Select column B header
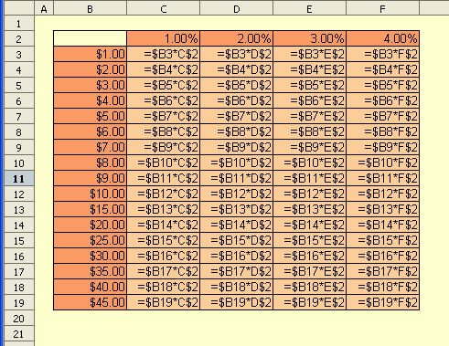The width and height of the screenshot is (449, 346). [90, 9]
